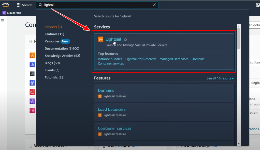260x150 pixels.
Task: Grab the Recently visited widget drag handle
Action: [31, 41]
